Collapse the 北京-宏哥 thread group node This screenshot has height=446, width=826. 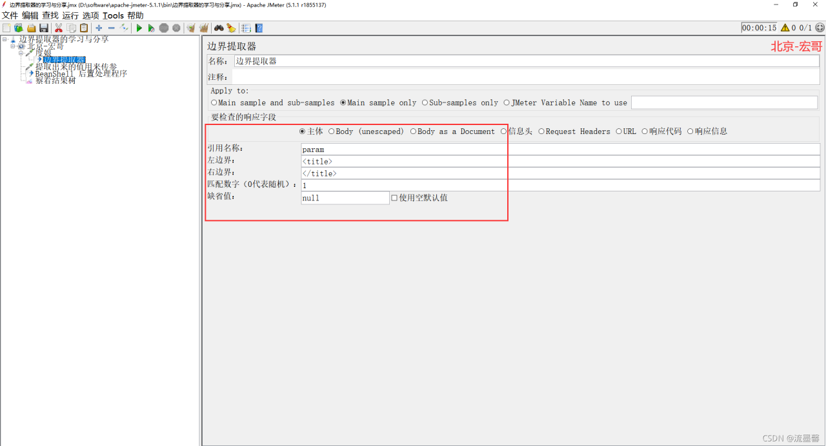[13, 46]
